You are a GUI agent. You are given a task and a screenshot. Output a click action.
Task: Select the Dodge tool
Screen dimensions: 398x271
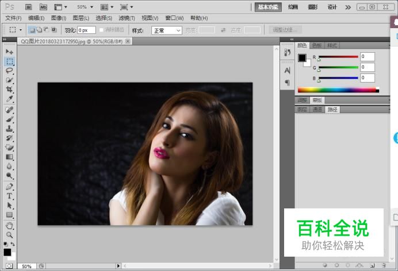coord(9,176)
